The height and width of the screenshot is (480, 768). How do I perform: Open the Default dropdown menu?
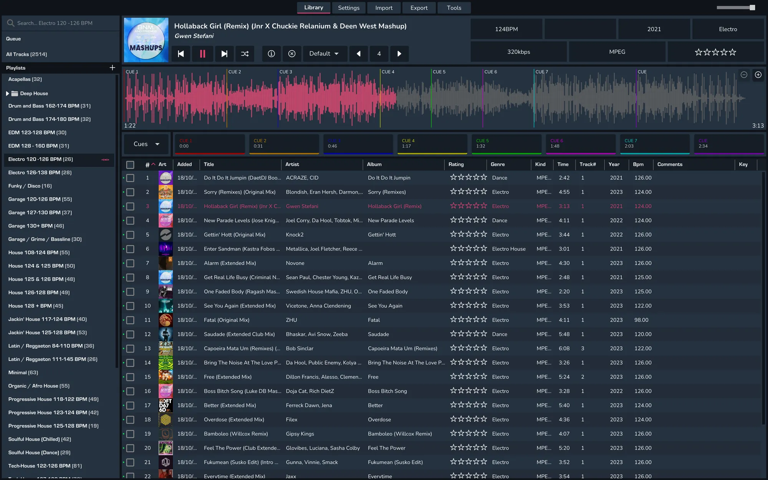(324, 54)
